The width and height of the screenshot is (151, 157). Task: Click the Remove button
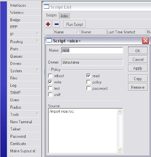pyautogui.click(x=138, y=87)
